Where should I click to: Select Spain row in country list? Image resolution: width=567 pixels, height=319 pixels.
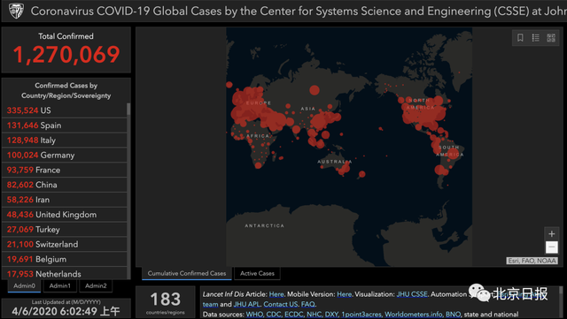[65, 125]
